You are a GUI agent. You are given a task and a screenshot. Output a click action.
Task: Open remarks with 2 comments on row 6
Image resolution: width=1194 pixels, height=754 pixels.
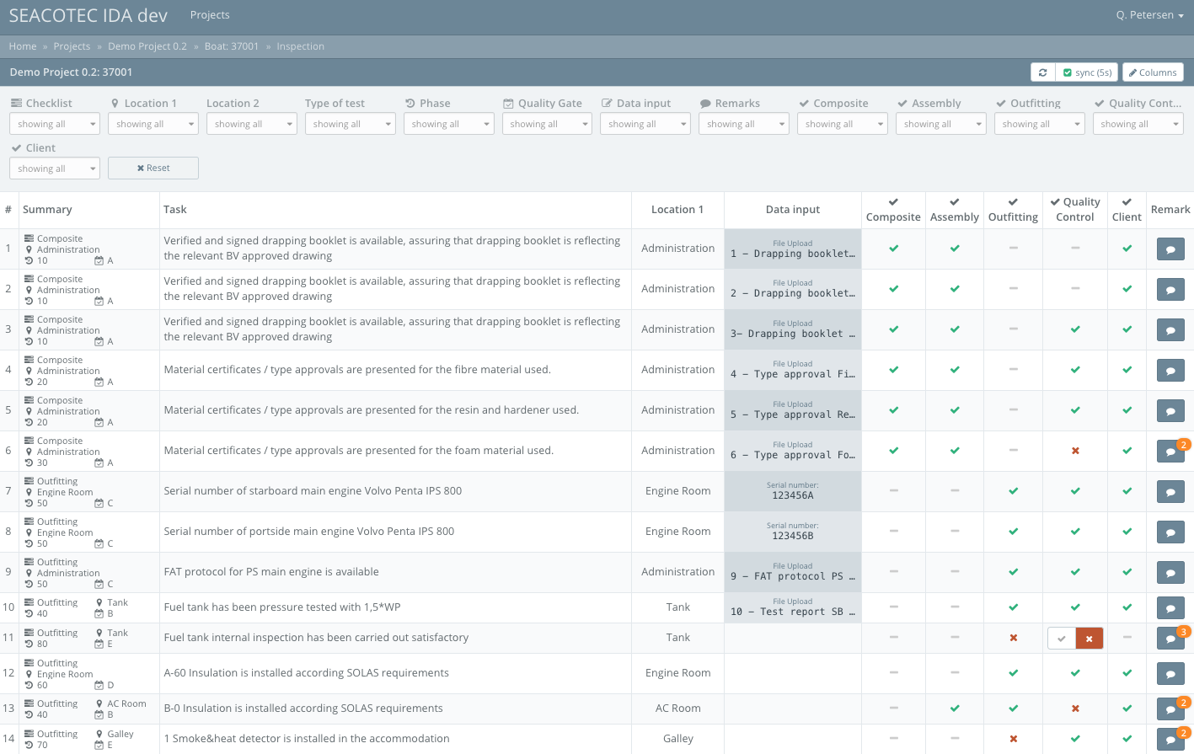[1170, 452]
